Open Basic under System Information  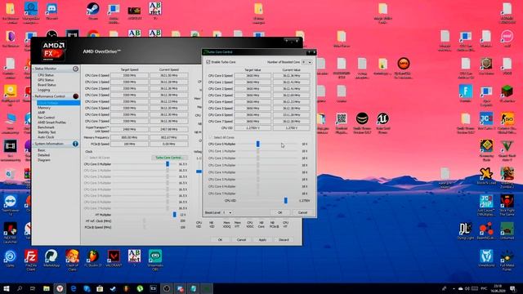tap(42, 150)
